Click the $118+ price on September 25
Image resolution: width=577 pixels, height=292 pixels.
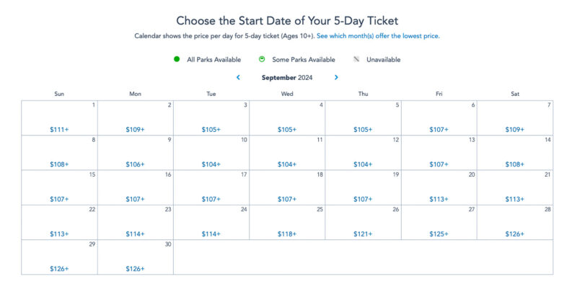point(287,234)
